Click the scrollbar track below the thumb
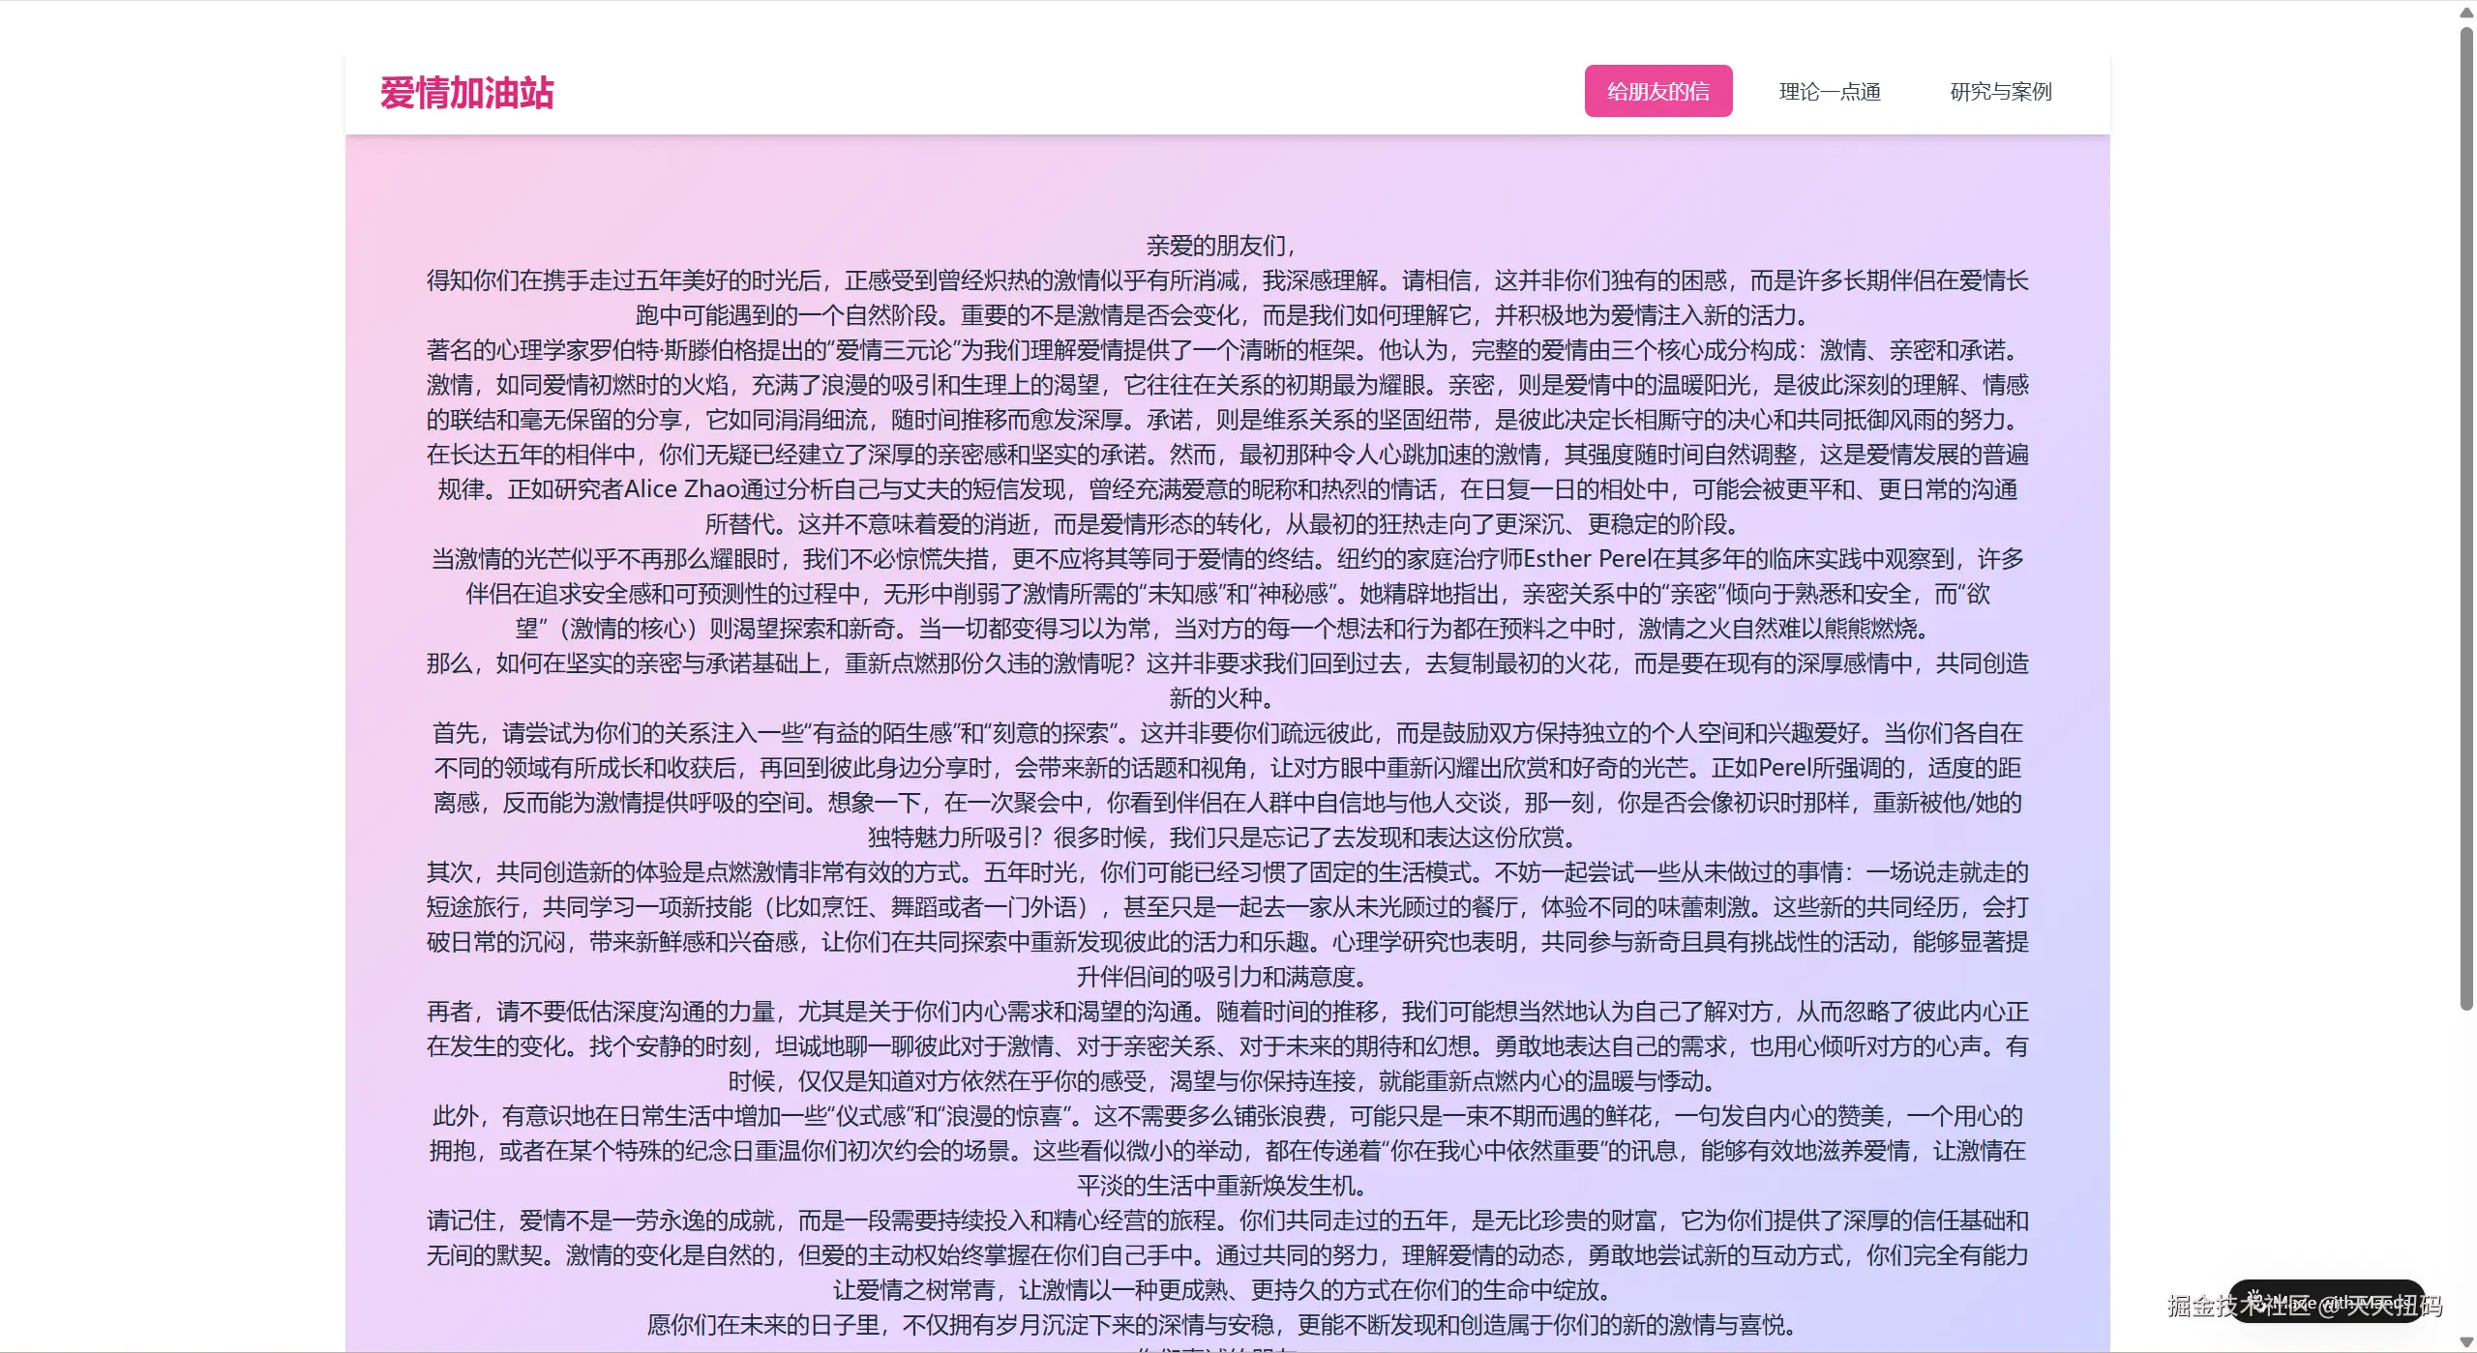This screenshot has width=2477, height=1353. (x=2466, y=1161)
